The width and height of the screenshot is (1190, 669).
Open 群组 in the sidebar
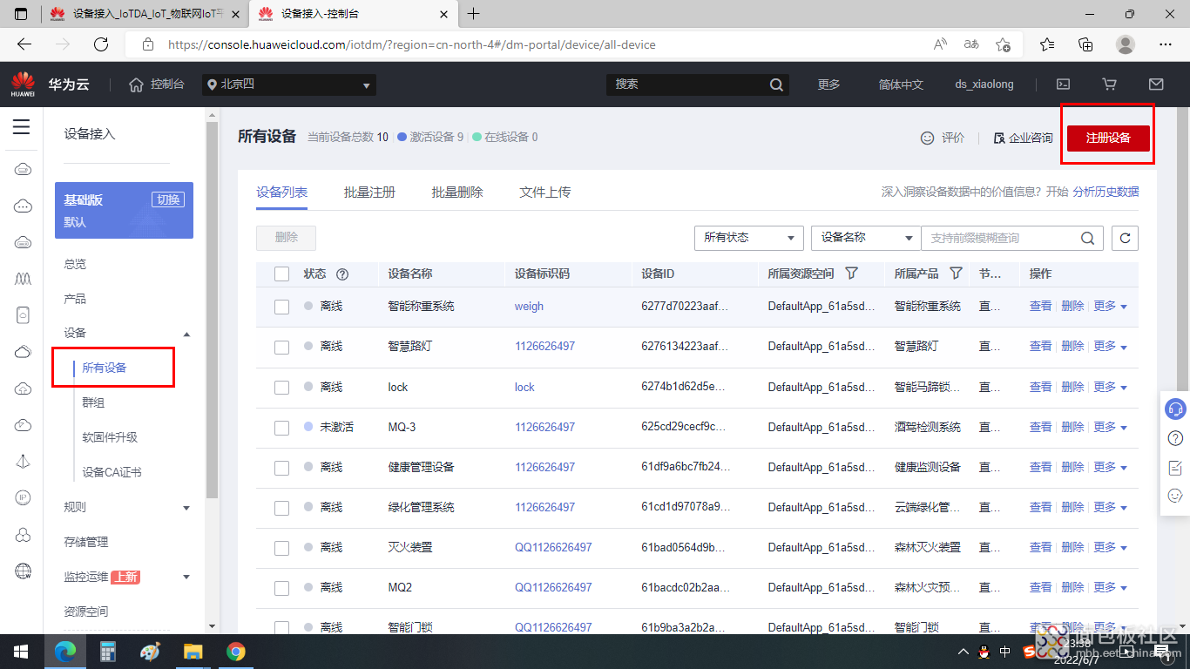click(93, 402)
